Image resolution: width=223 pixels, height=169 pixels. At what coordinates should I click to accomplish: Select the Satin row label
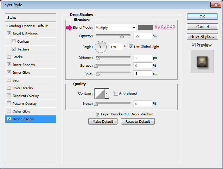(x=16, y=80)
